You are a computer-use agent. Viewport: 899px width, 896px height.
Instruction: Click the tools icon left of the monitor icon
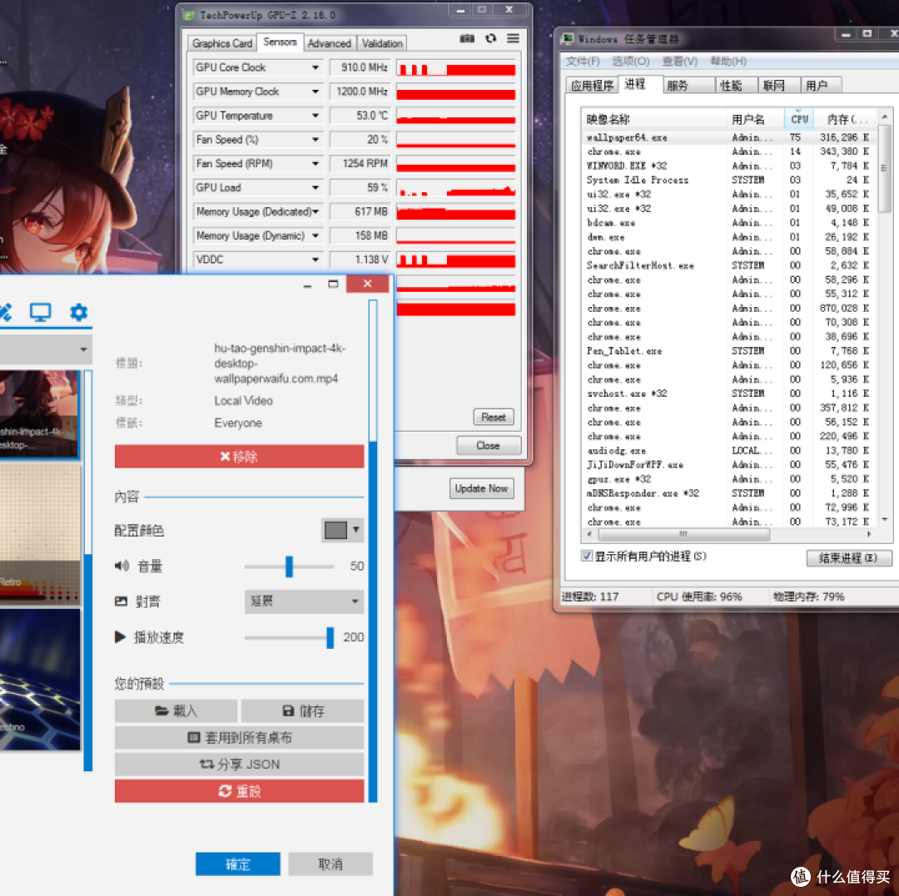coord(6,312)
